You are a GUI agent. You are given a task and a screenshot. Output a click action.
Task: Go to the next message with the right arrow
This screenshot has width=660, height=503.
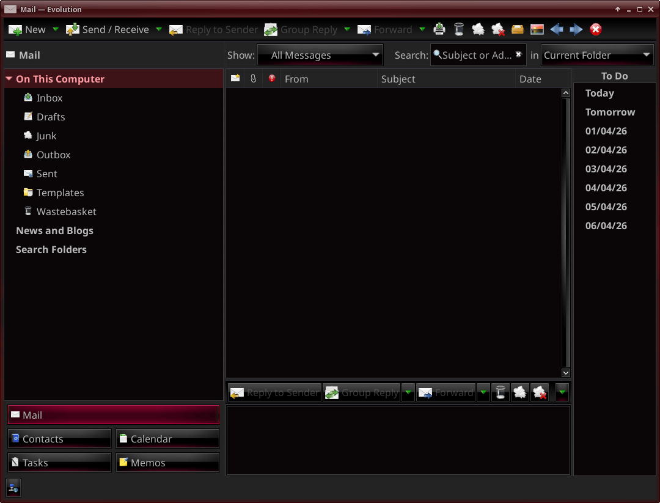coord(576,29)
